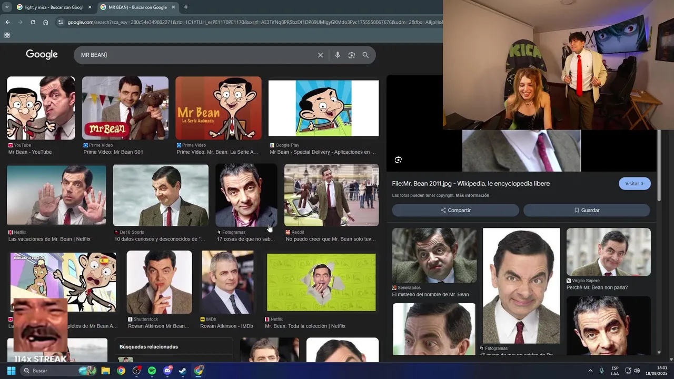The image size is (674, 379).
Task: Click 'Más información' copyright link
Action: click(x=472, y=195)
